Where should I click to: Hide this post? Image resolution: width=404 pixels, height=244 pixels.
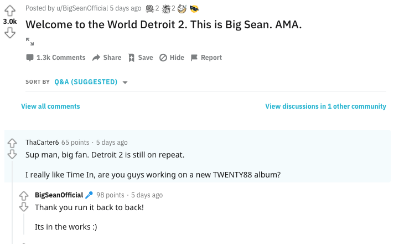[x=172, y=58]
